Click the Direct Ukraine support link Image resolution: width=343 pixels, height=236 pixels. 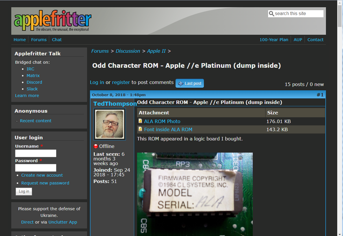[27, 222]
